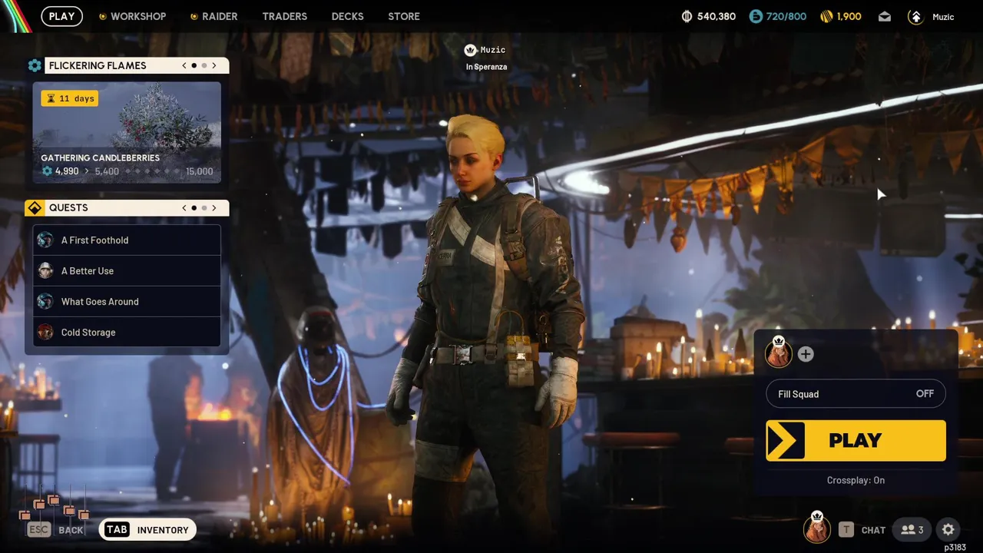
Task: Click the 540,380 coin balance
Action: click(708, 16)
